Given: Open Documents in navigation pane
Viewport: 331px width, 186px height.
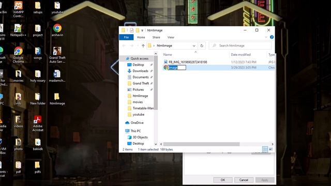Looking at the screenshot, I should [x=141, y=77].
